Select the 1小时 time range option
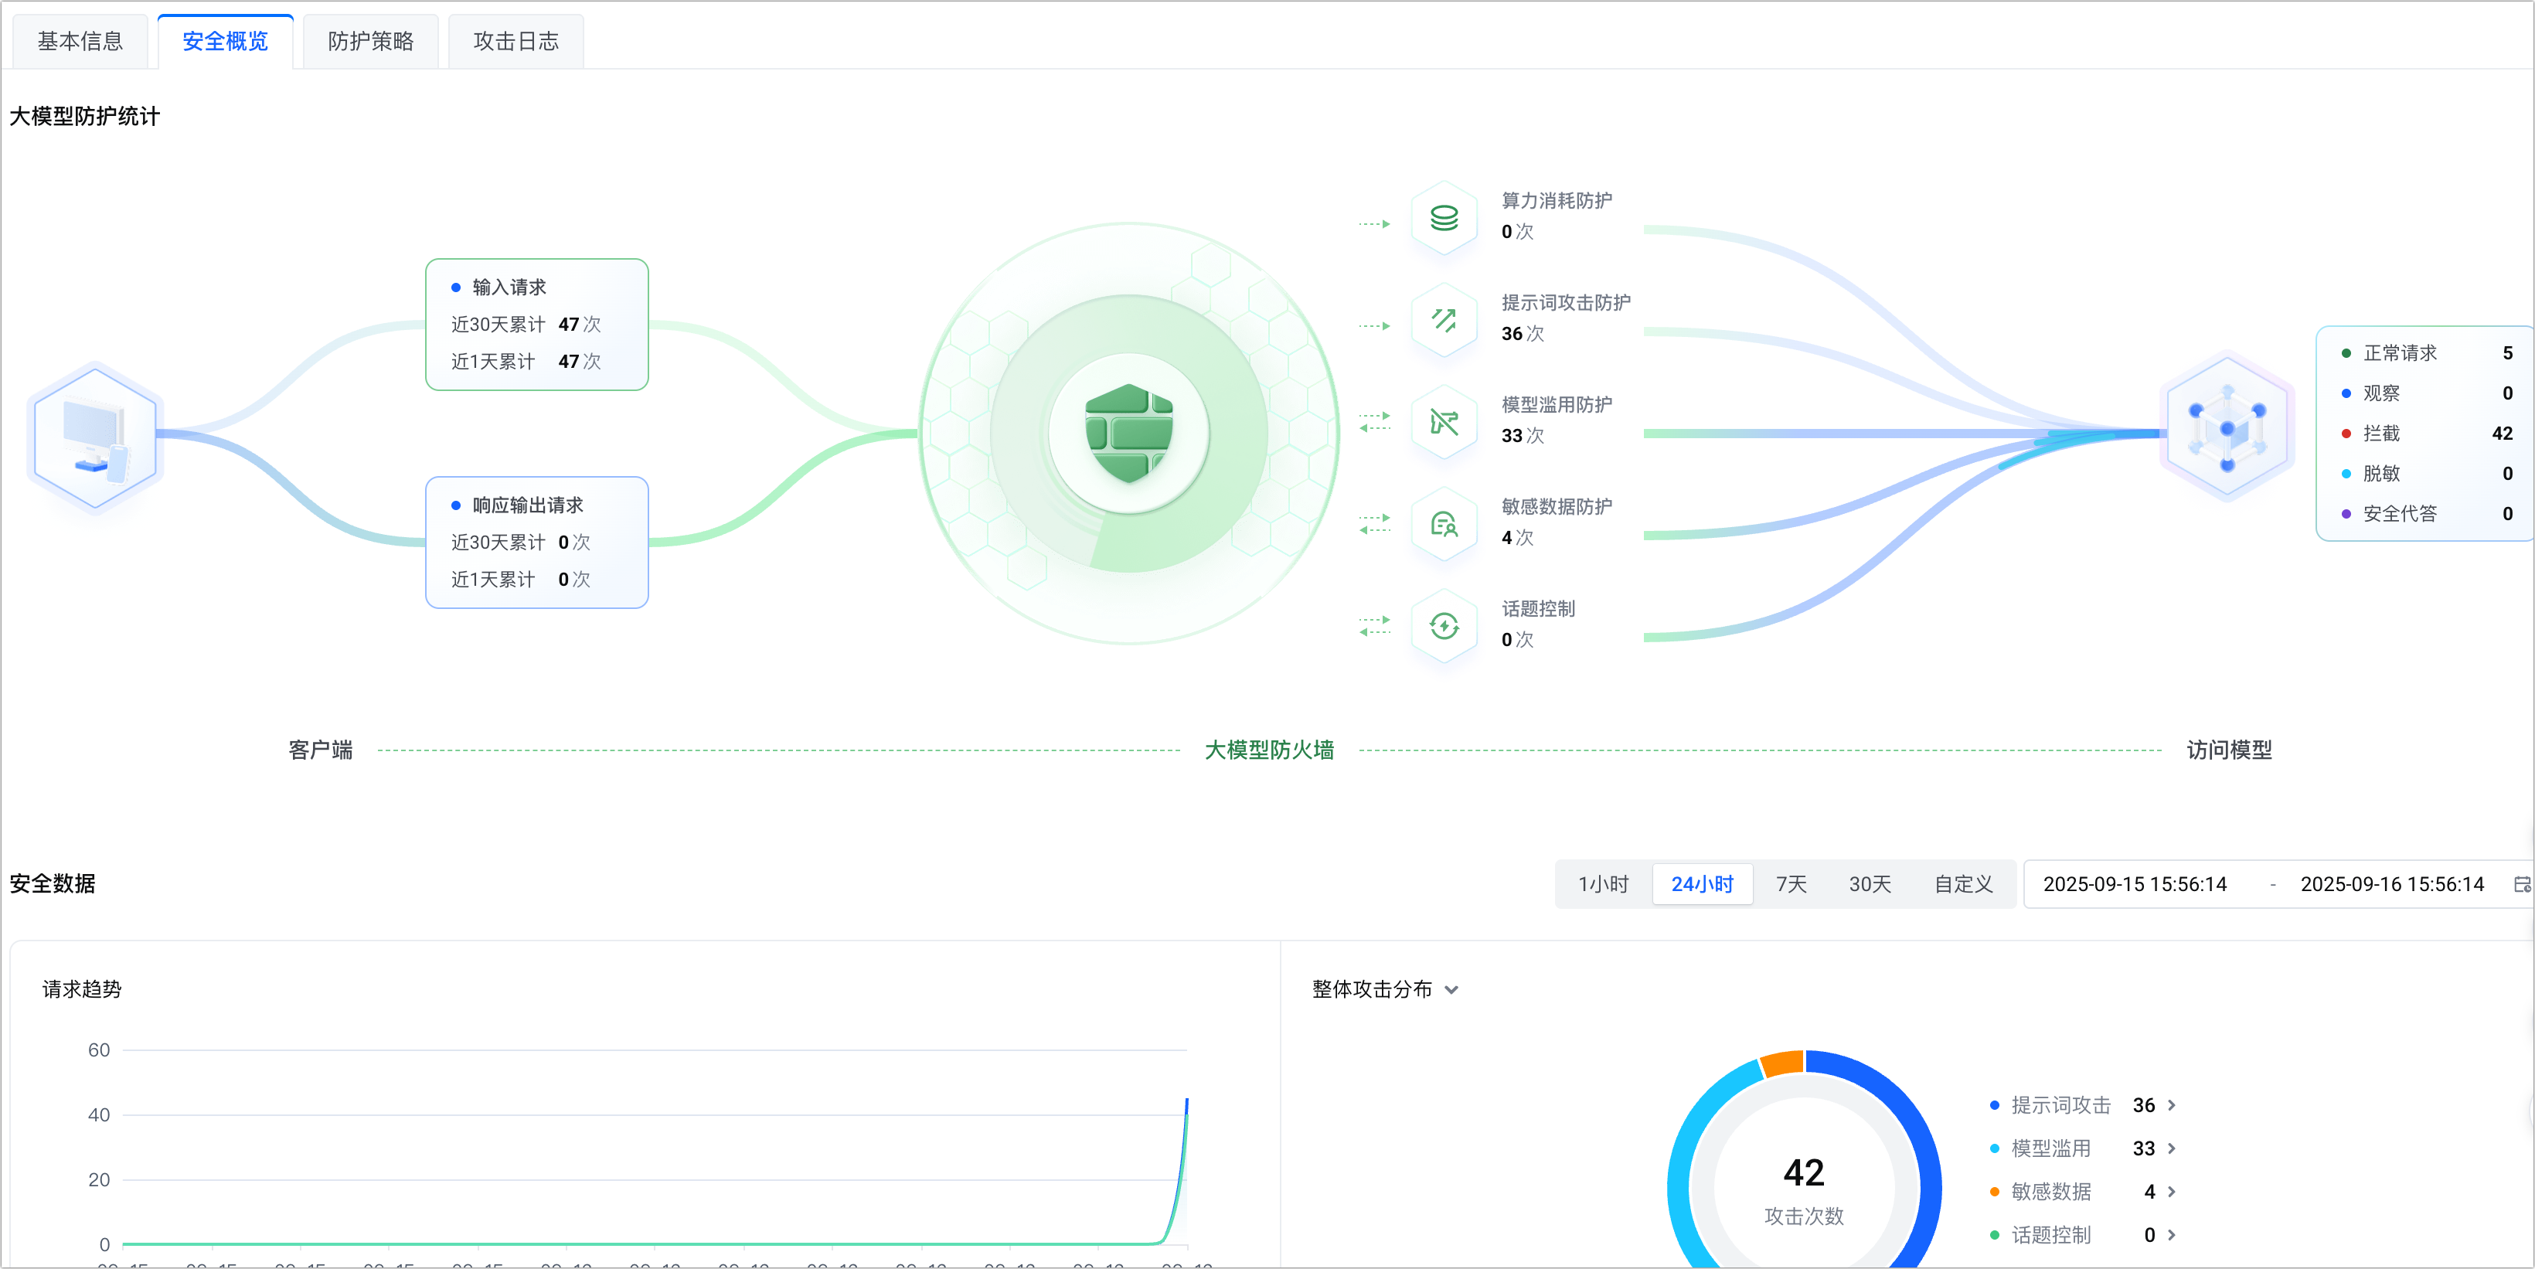The width and height of the screenshot is (2535, 1269). point(1603,884)
